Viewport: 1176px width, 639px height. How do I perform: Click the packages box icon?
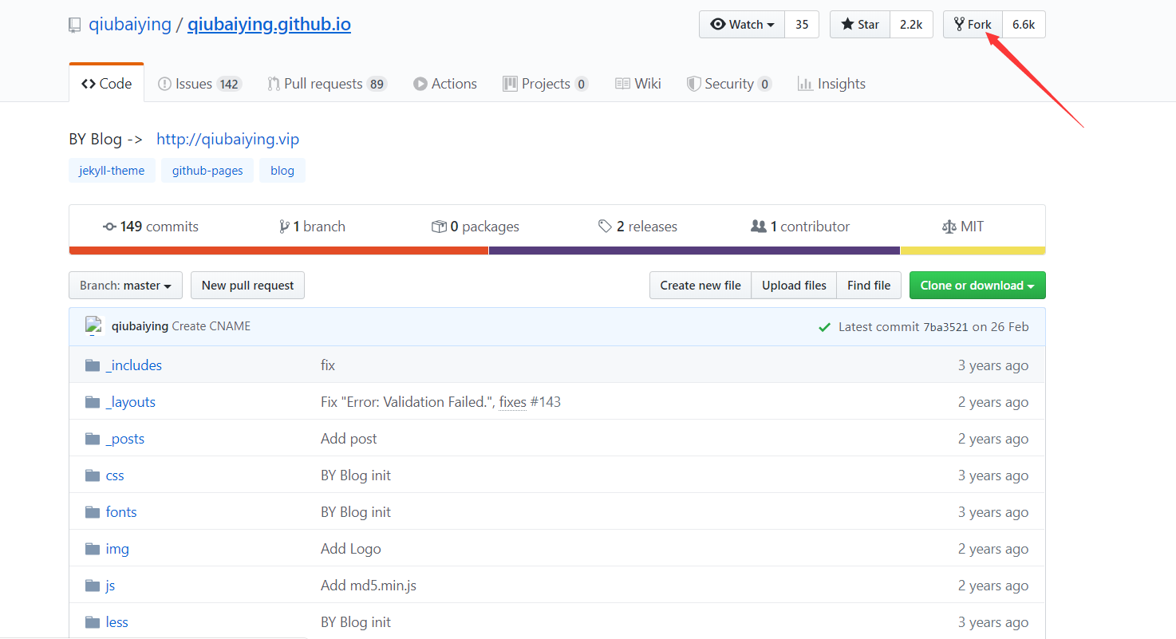click(439, 227)
